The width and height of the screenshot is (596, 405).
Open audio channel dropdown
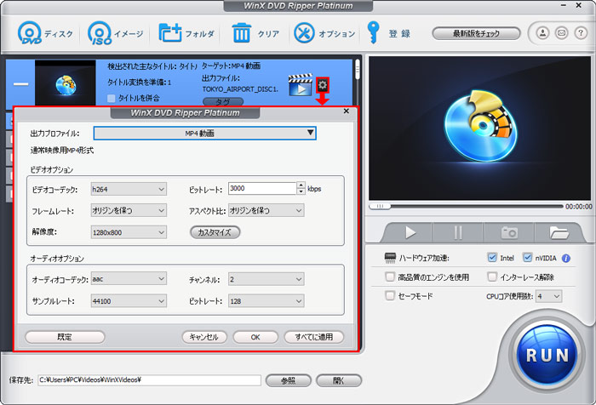coord(266,280)
